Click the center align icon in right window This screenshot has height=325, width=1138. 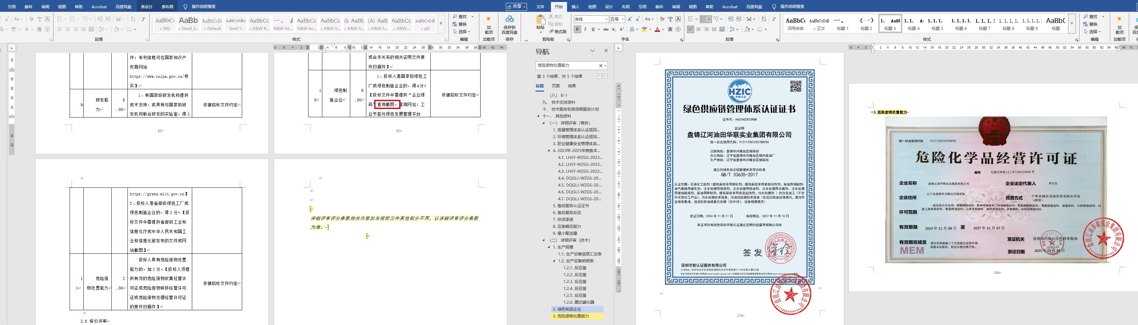(x=698, y=30)
